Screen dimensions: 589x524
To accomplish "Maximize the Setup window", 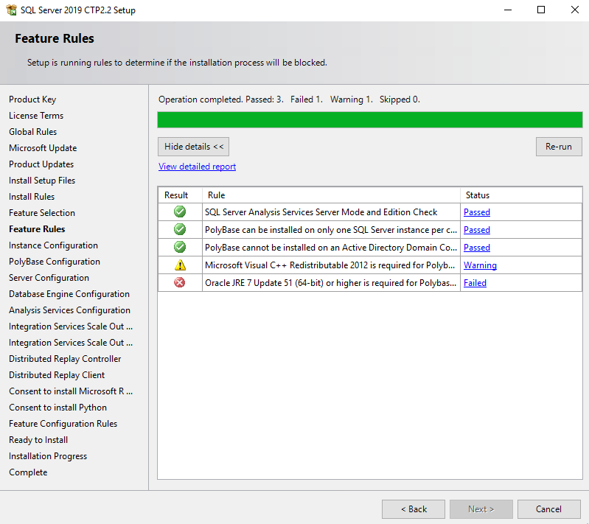I will 541,10.
